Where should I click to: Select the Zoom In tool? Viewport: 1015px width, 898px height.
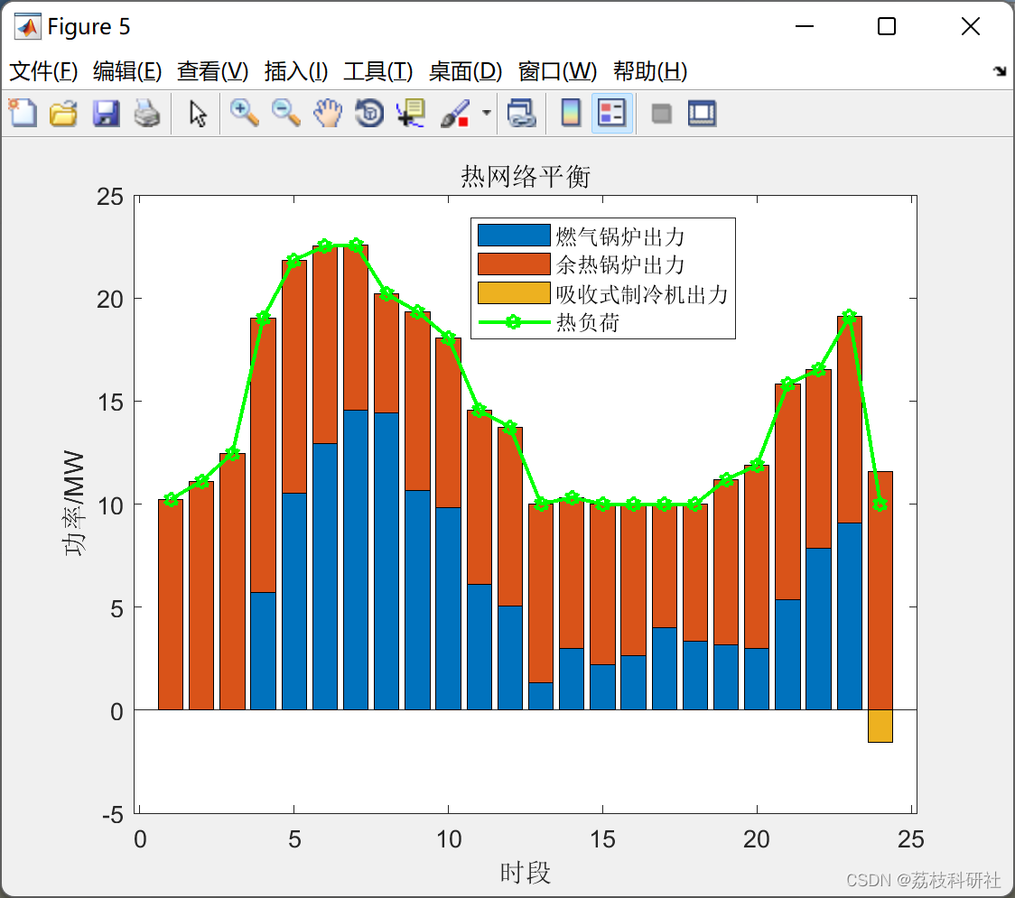pyautogui.click(x=244, y=113)
